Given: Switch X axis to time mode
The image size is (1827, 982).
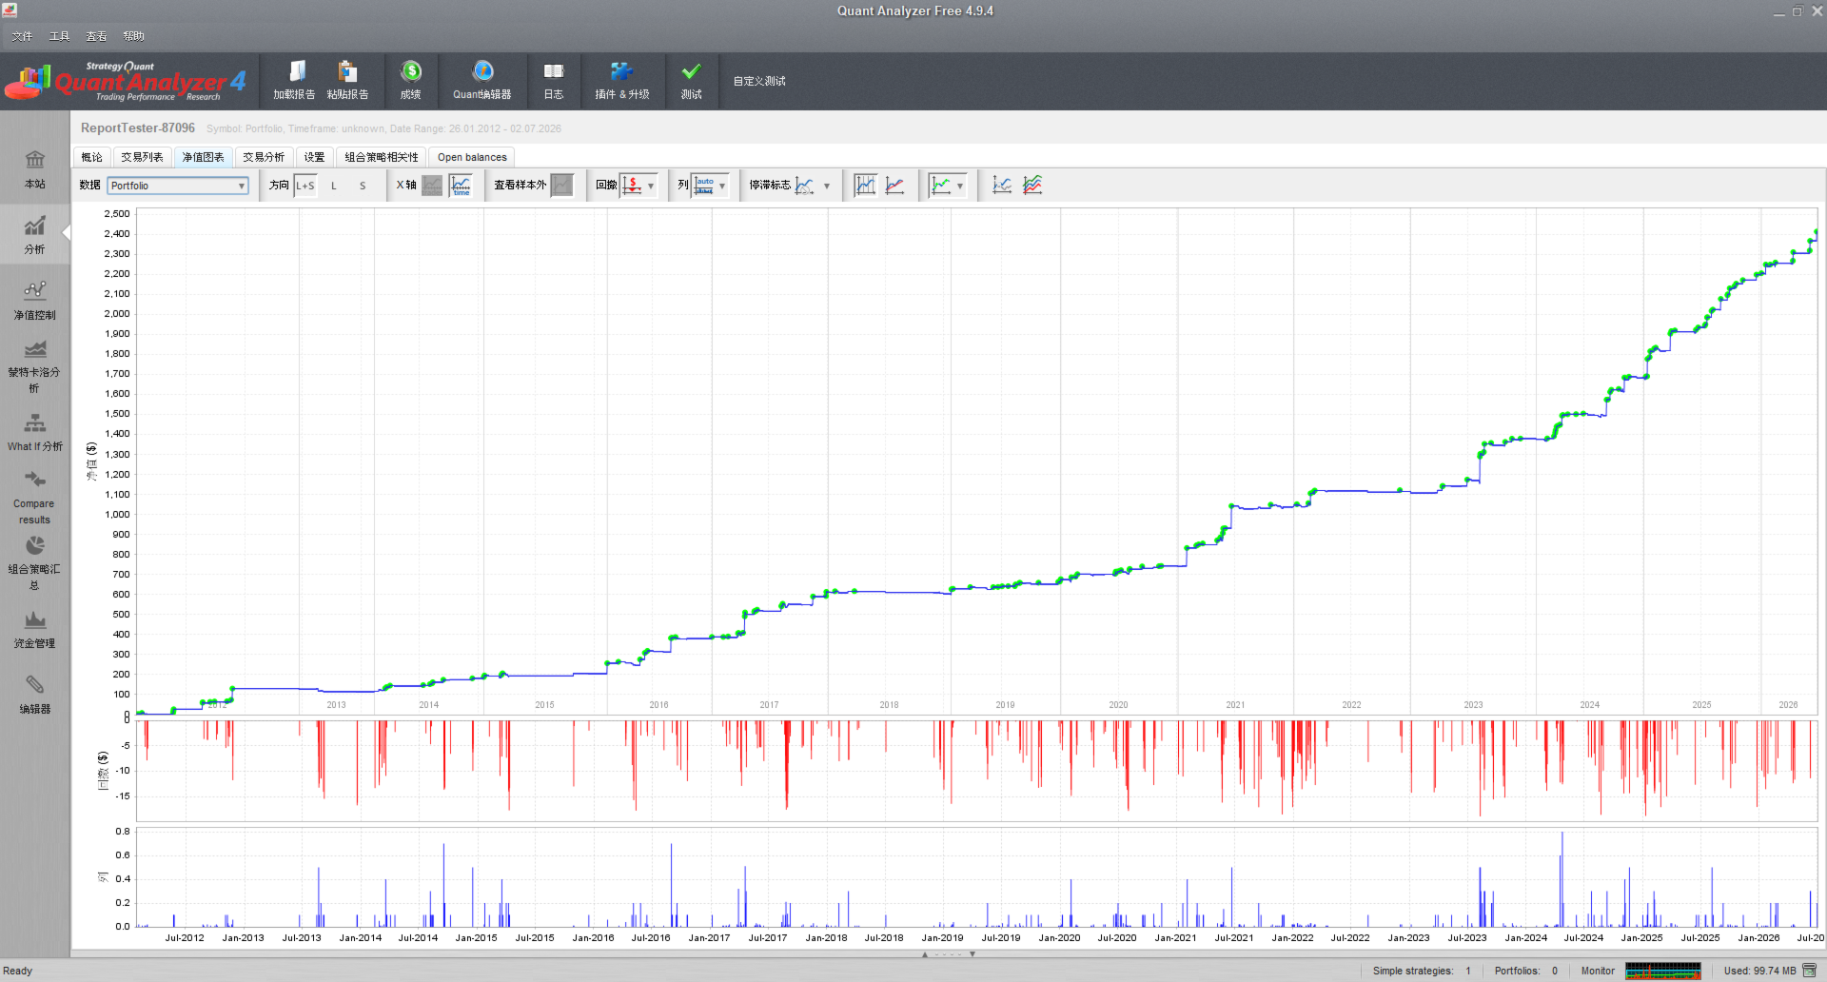Looking at the screenshot, I should 462,186.
